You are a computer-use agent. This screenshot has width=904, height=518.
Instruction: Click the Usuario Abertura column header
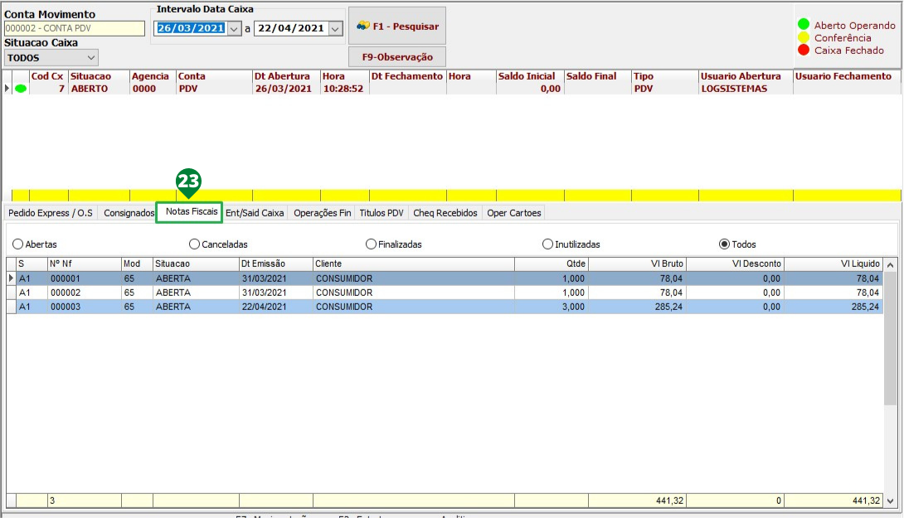click(746, 76)
